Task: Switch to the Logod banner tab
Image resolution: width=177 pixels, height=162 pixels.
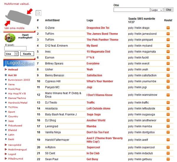Action: [x=14, y=63]
